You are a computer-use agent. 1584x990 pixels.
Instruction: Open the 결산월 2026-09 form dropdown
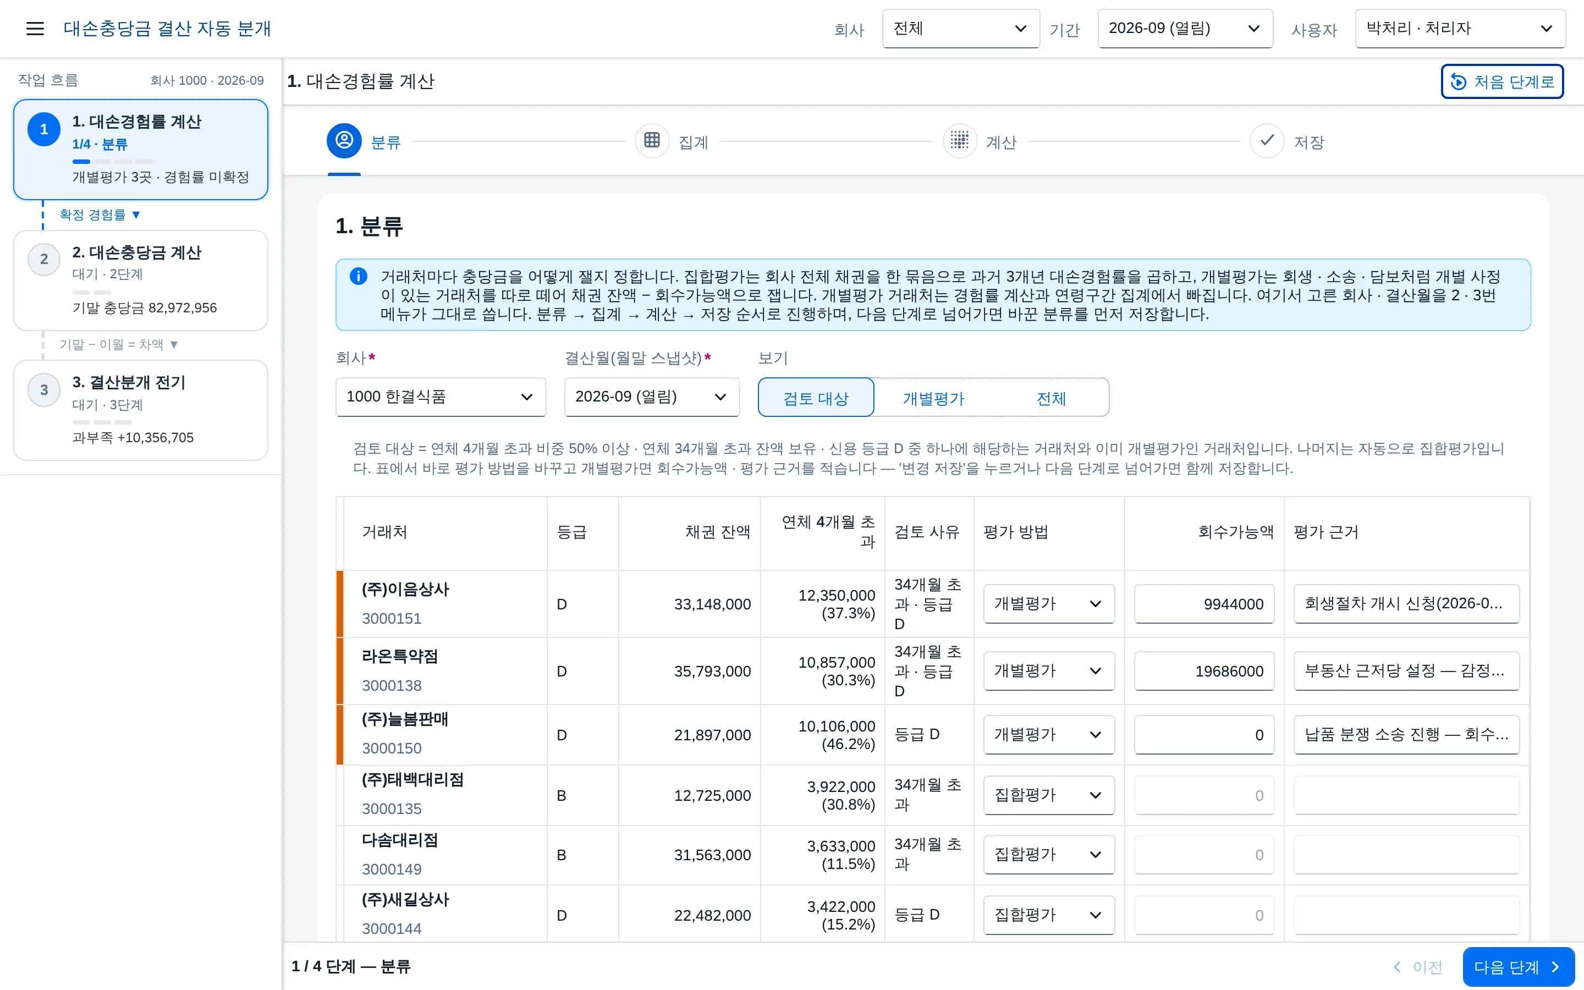click(x=652, y=397)
